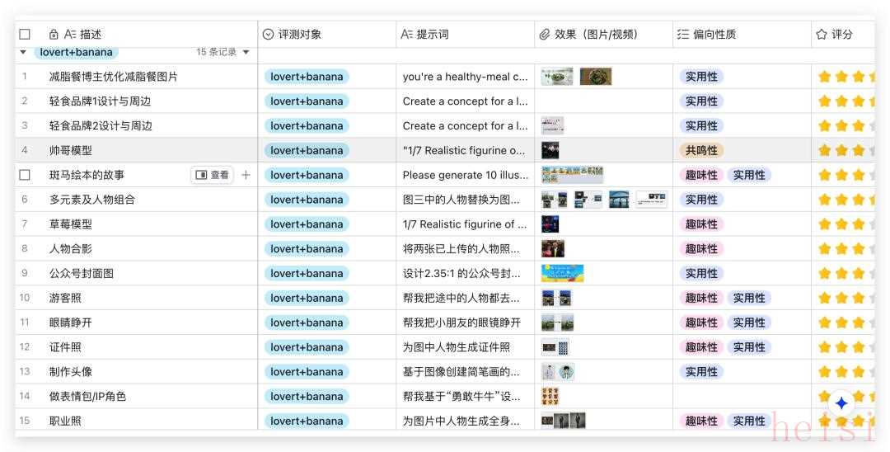Tick the select-all checkbox in header row

pos(25,35)
